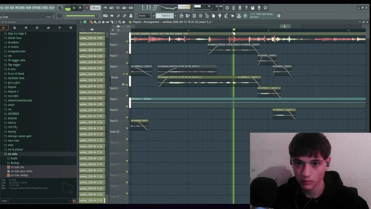Viewport: 371px width, 209px height.
Task: Click the question mark help icon
Action: pyautogui.click(x=246, y=8)
